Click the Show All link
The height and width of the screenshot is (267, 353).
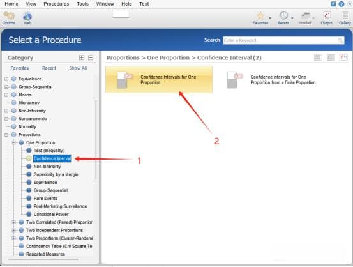coord(78,68)
